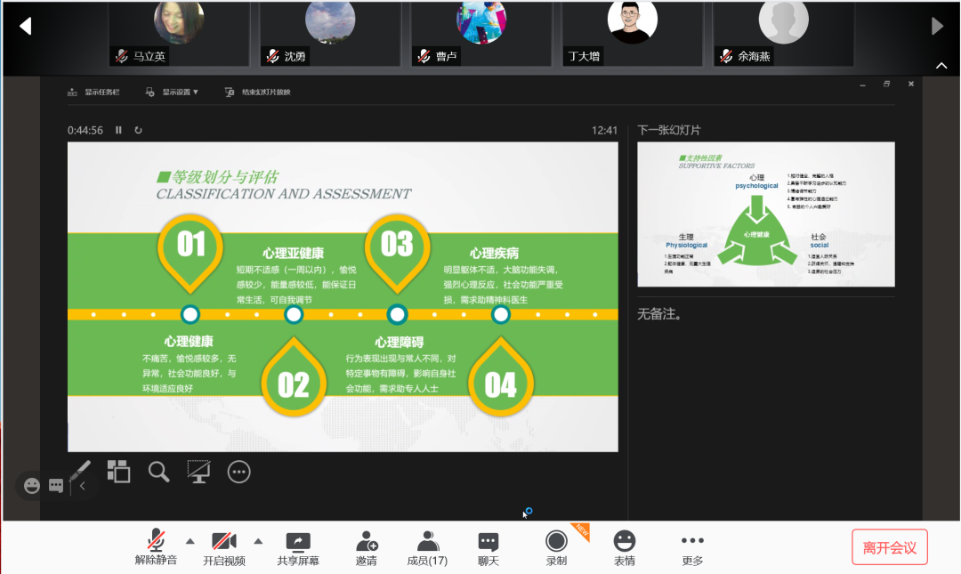
Task: Click 结束幻灯片放映 to end slideshow
Action: 258,92
